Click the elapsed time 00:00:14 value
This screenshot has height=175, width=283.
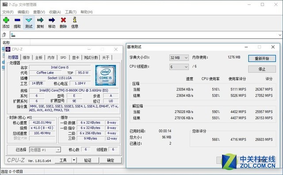click(x=165, y=131)
